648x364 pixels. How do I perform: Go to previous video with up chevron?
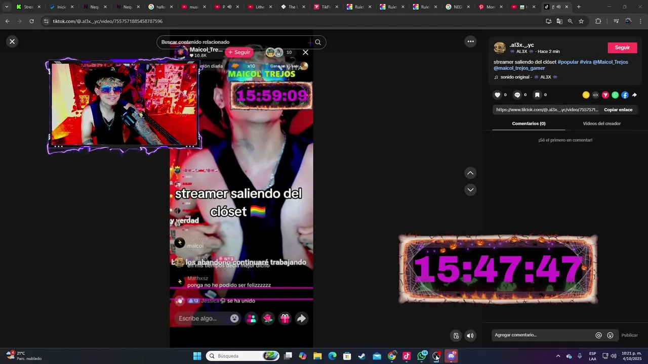[x=470, y=173]
